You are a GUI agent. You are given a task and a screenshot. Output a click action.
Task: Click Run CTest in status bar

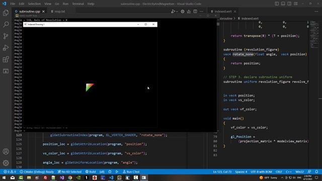(x=131, y=172)
